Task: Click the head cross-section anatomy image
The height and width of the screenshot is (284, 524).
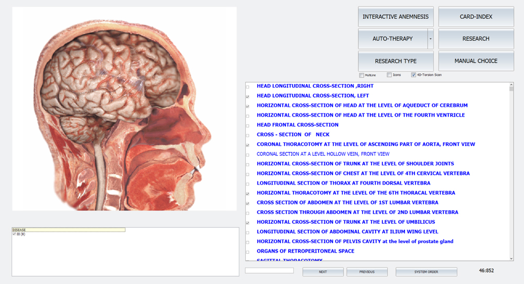Action: point(124,109)
